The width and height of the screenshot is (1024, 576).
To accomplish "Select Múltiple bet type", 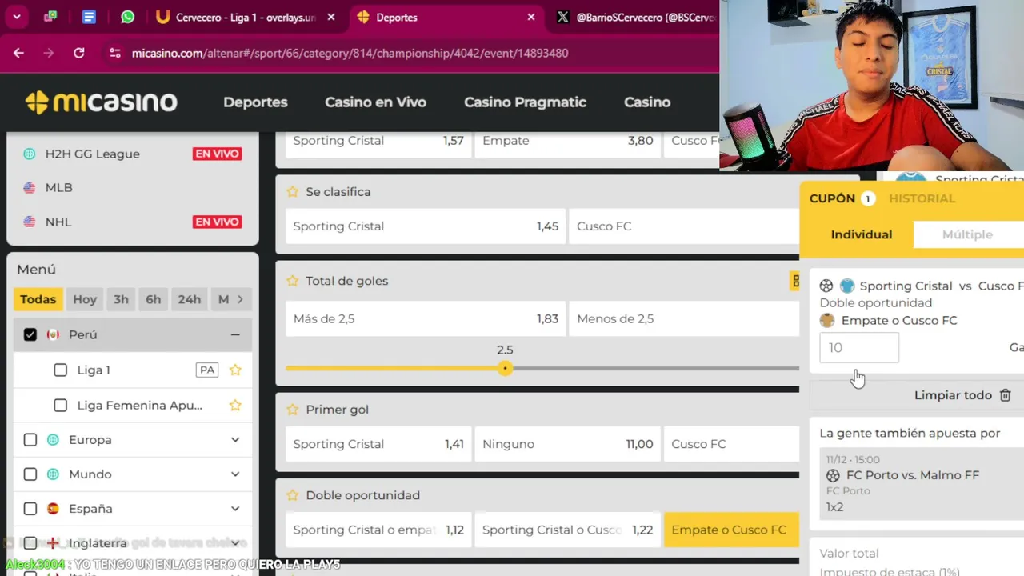I will pos(968,234).
